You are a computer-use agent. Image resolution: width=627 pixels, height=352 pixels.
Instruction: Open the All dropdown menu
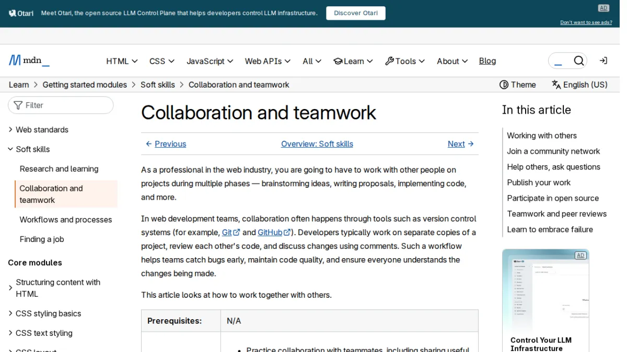[312, 61]
